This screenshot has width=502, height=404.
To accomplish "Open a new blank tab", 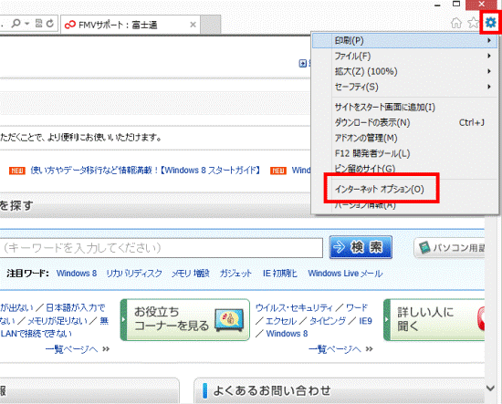I will (x=211, y=25).
